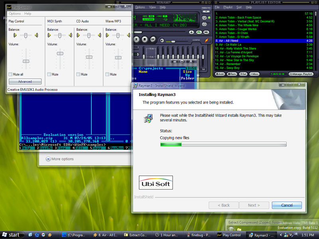Click Winamp lightning bolt icon
Viewport: 319px width, 239px height.
[207, 40]
